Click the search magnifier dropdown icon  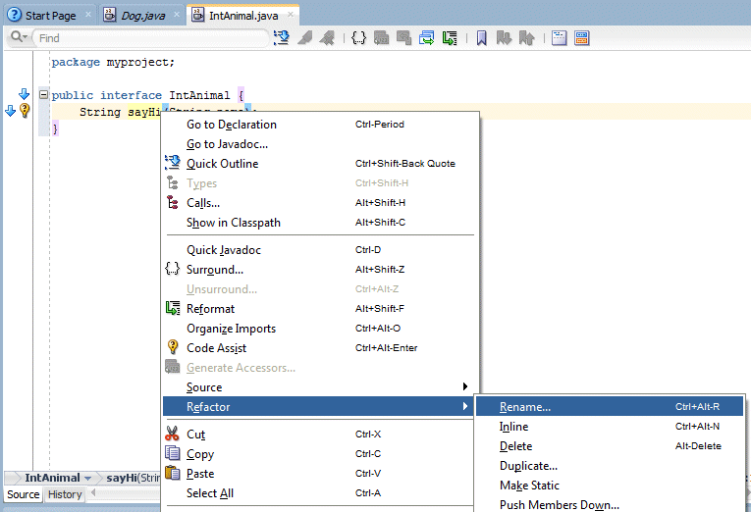pos(19,37)
